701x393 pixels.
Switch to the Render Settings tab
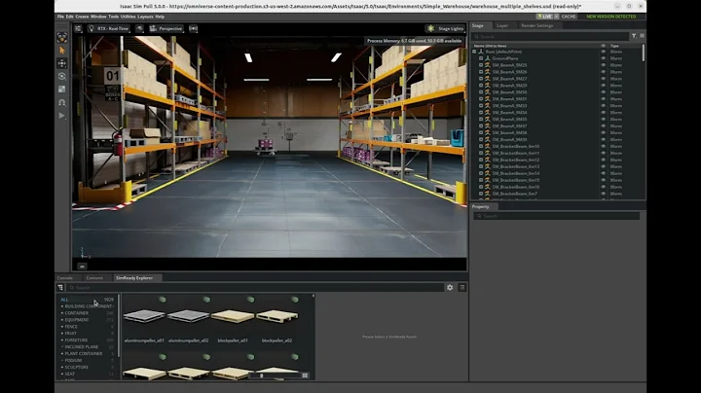[x=536, y=25]
